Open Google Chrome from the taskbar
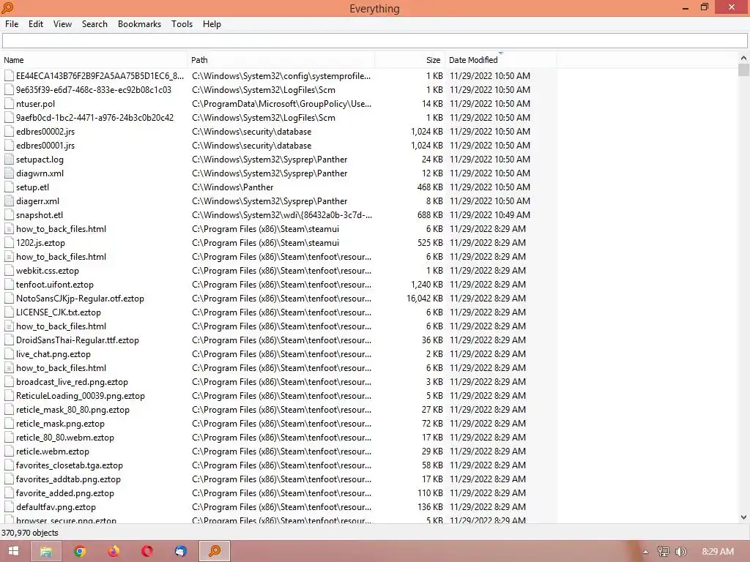Image resolution: width=750 pixels, height=562 pixels. point(80,551)
